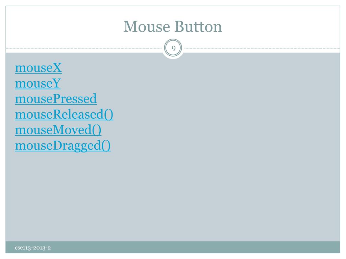346x259 pixels.
Task: Click the parentheses after mouseDragged
Action: click(106, 146)
